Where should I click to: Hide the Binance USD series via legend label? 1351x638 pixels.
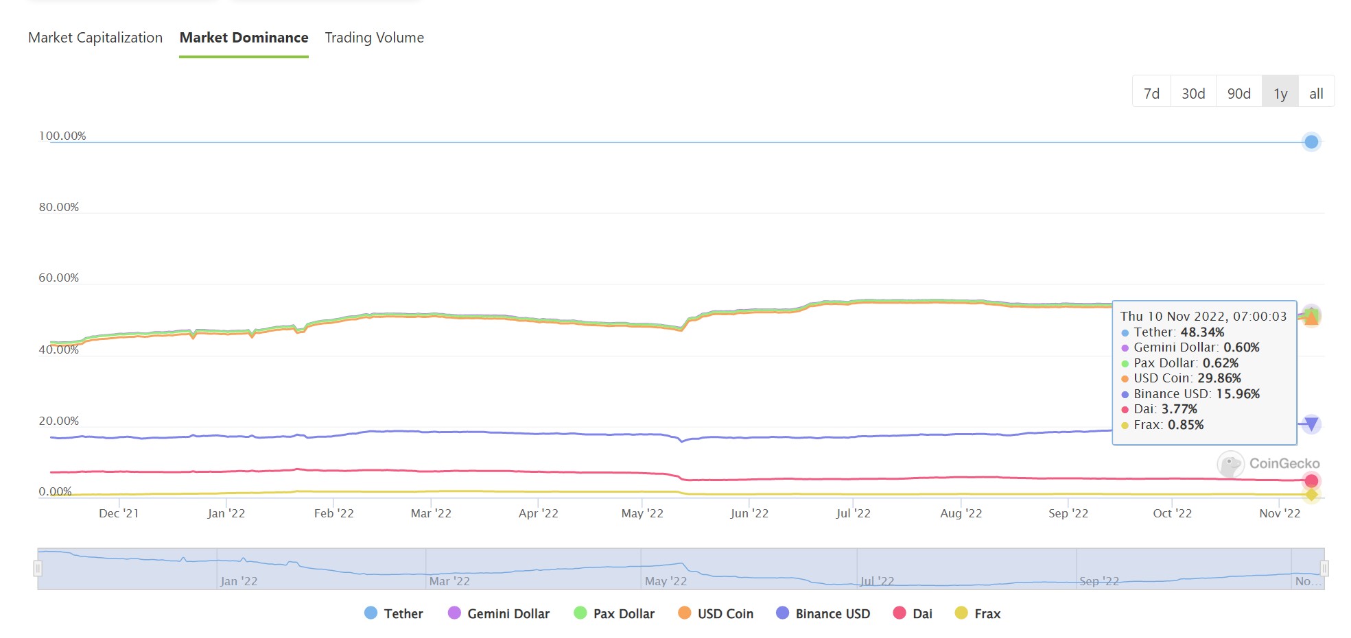click(833, 614)
